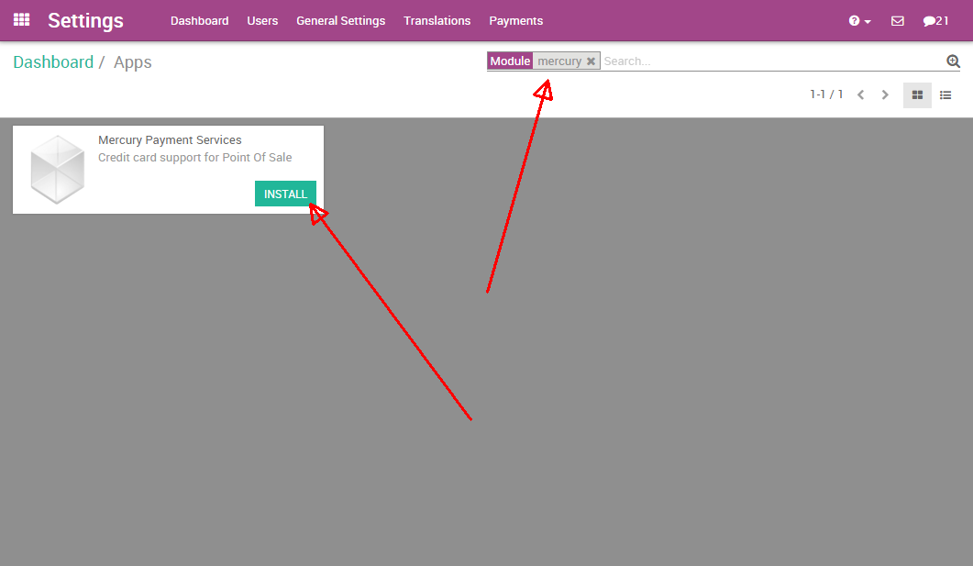Open the chat conversations icon showing 21
The width and height of the screenshot is (973, 566).
[935, 21]
